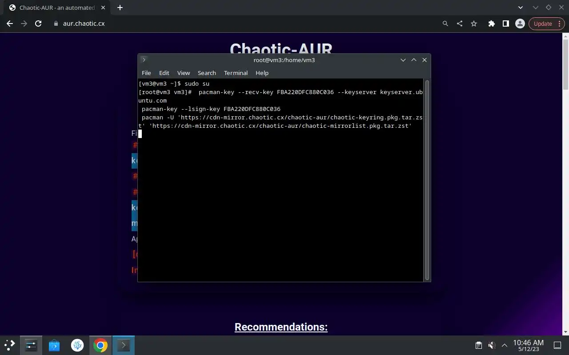Viewport: 569px width, 355px height.
Task: Click the forward navigation arrow in Chrome
Action: click(x=24, y=24)
